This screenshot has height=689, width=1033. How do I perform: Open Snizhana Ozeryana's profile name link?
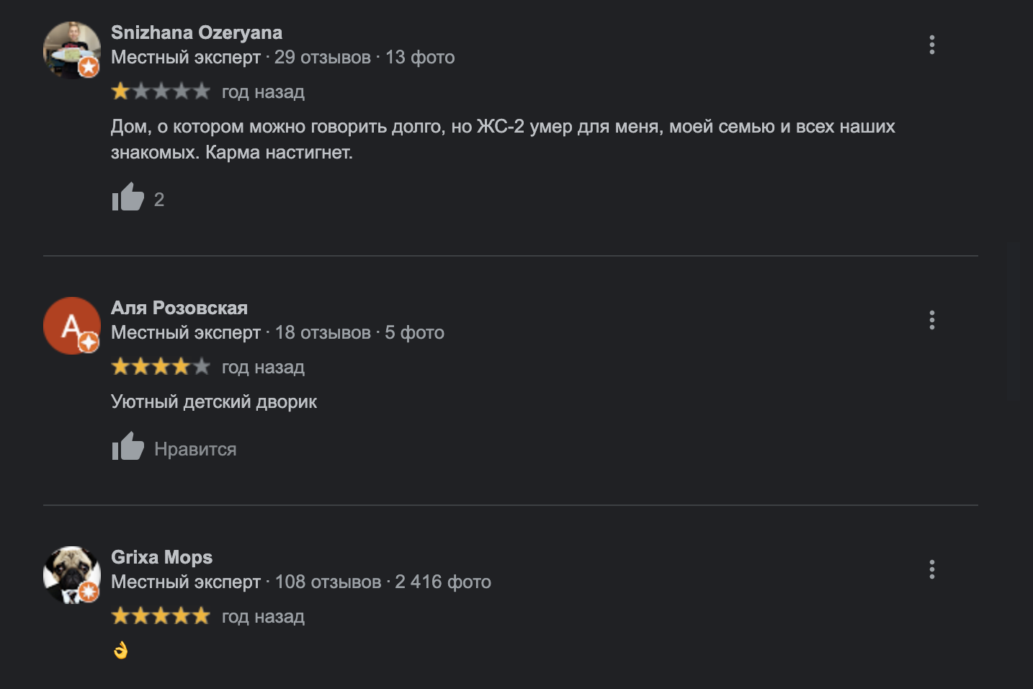pos(197,32)
